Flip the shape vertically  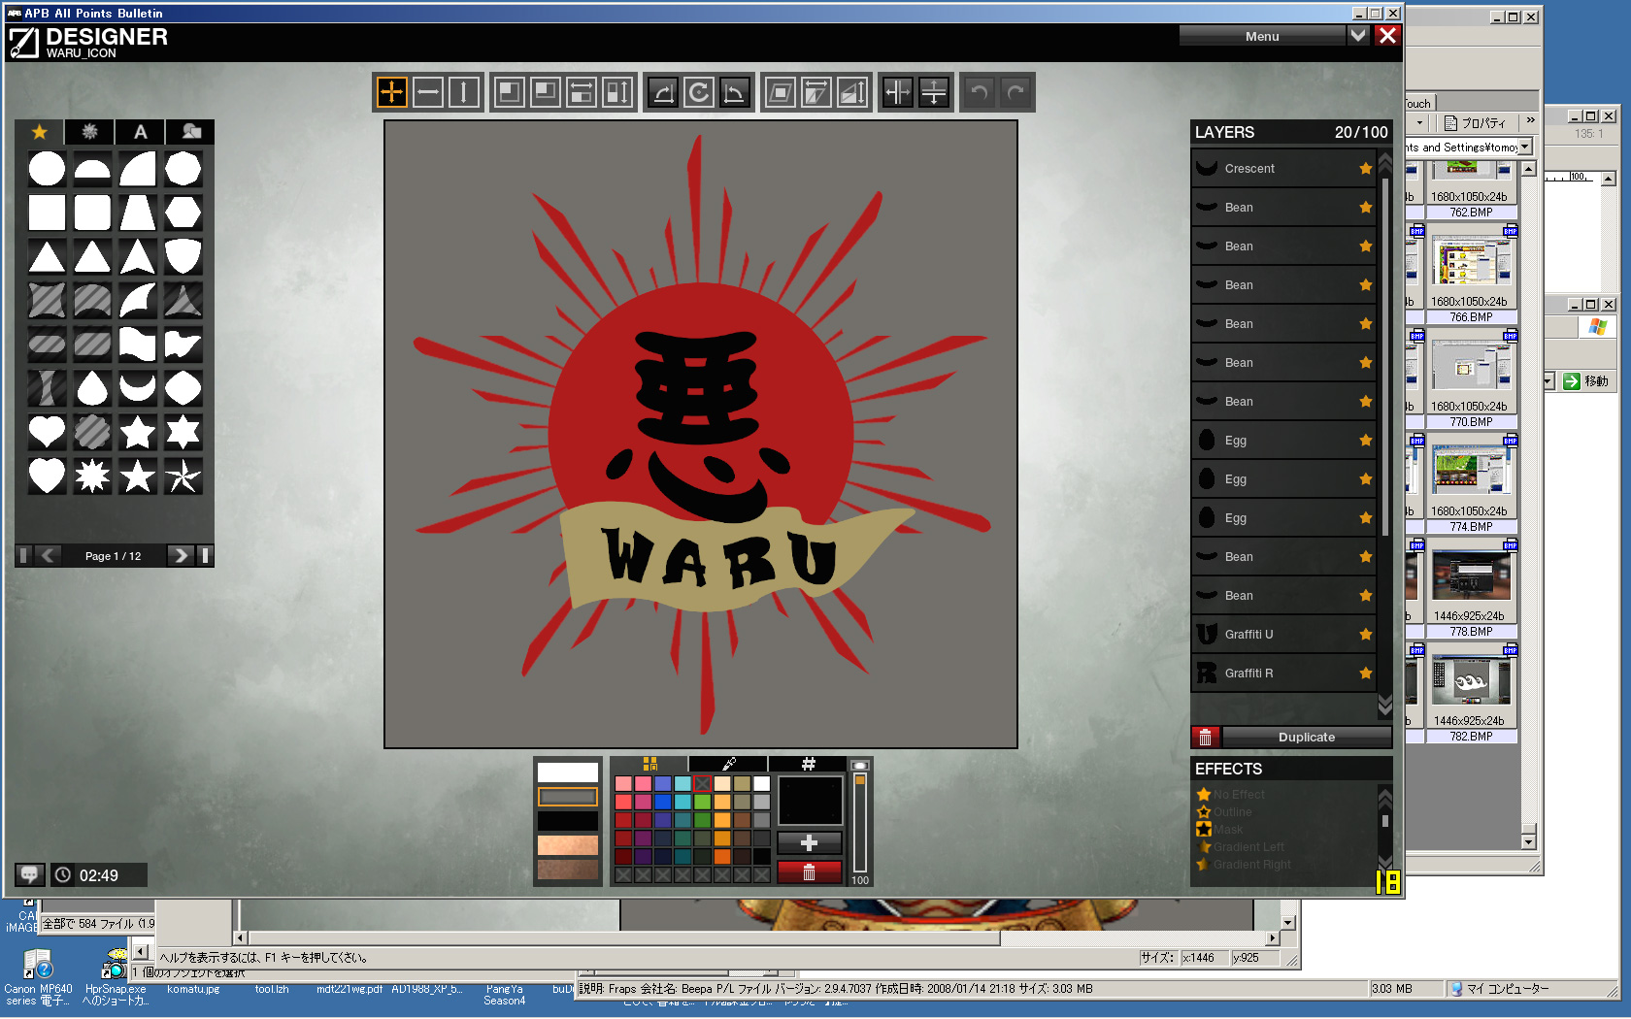point(934,92)
